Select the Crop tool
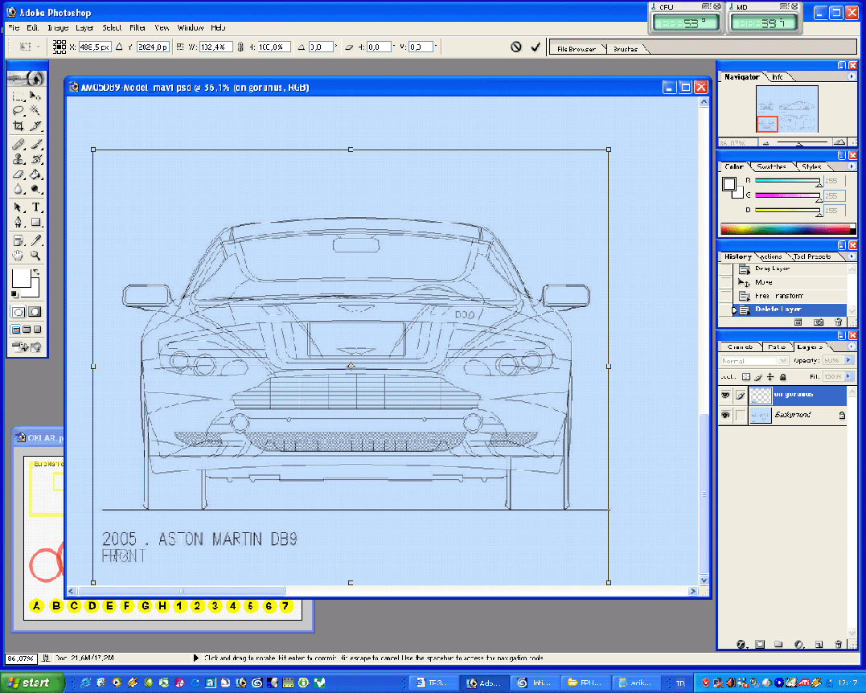Screen dimensions: 866x693 coord(18,126)
